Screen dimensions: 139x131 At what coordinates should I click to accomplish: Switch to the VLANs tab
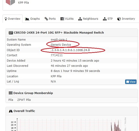coord(67,19)
